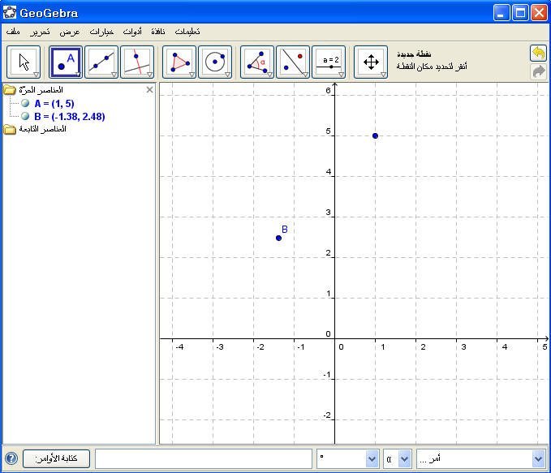Open the ملف (File) menu
This screenshot has height=473, width=551.
13,32
